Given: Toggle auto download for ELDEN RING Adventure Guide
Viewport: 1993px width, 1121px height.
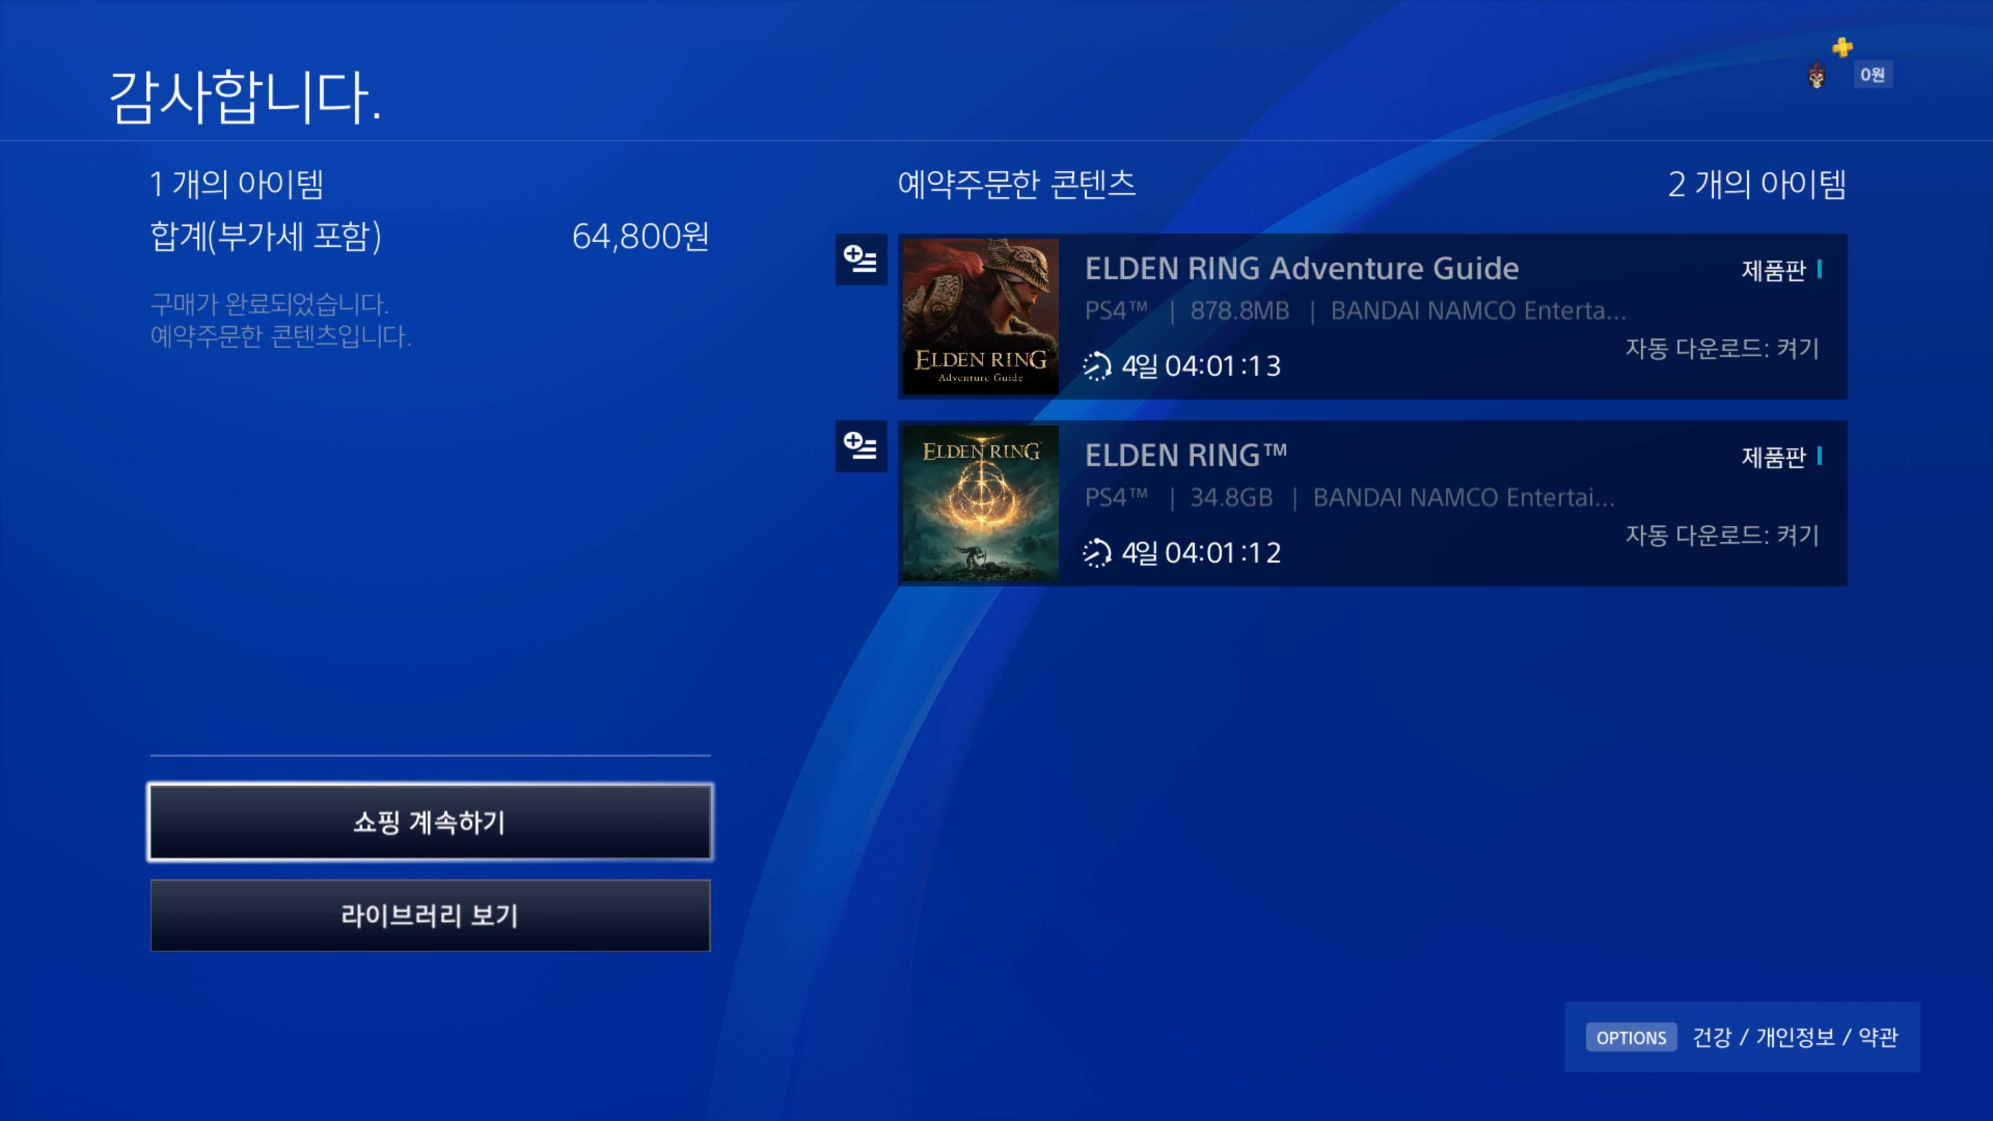Looking at the screenshot, I should (1722, 348).
